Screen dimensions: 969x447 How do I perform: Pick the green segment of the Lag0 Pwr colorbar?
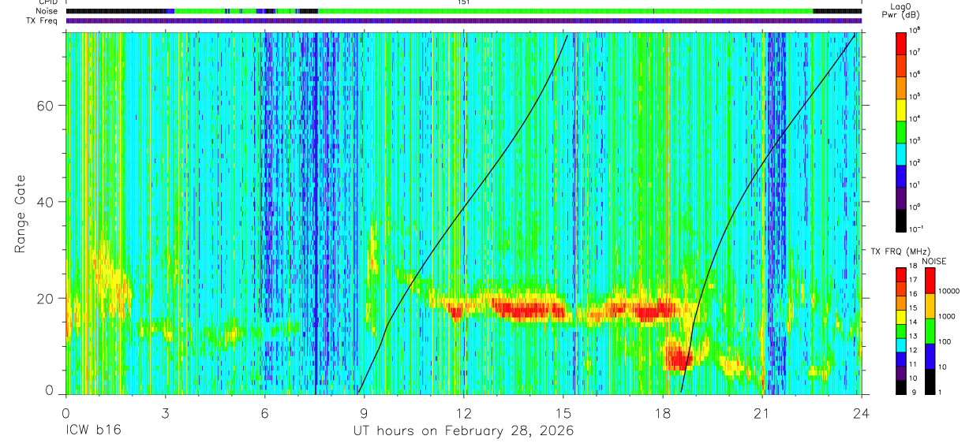coord(901,131)
